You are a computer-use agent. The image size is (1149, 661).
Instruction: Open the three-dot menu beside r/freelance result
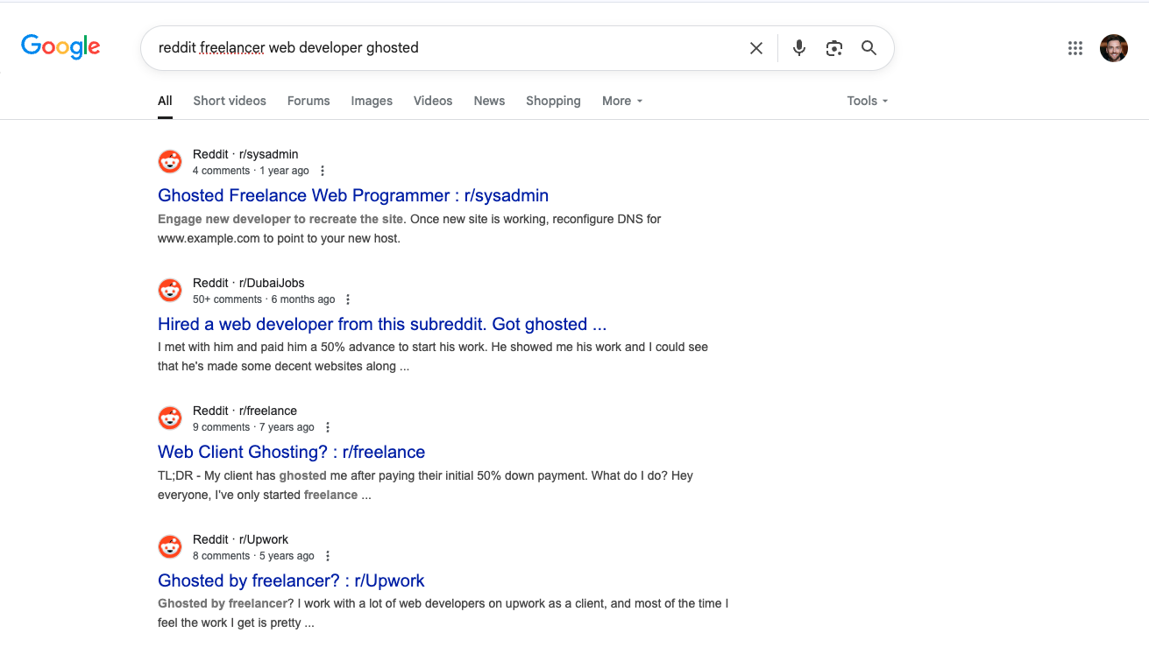point(327,426)
